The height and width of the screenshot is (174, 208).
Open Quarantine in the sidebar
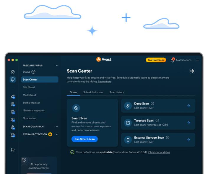tap(29, 118)
